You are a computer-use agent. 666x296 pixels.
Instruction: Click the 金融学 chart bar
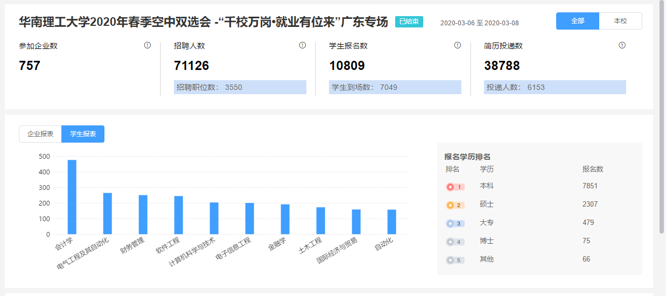[285, 220]
